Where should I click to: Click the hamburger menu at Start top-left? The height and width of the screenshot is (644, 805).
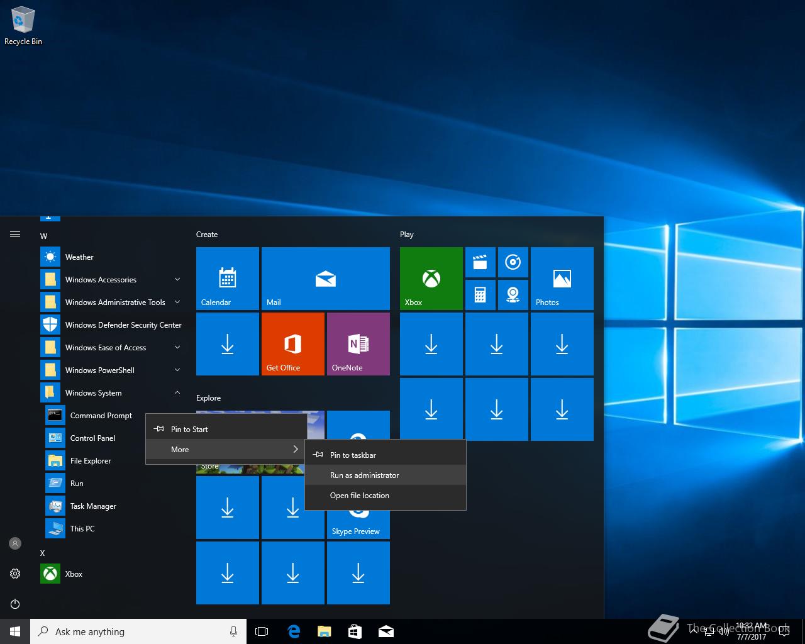coord(15,235)
